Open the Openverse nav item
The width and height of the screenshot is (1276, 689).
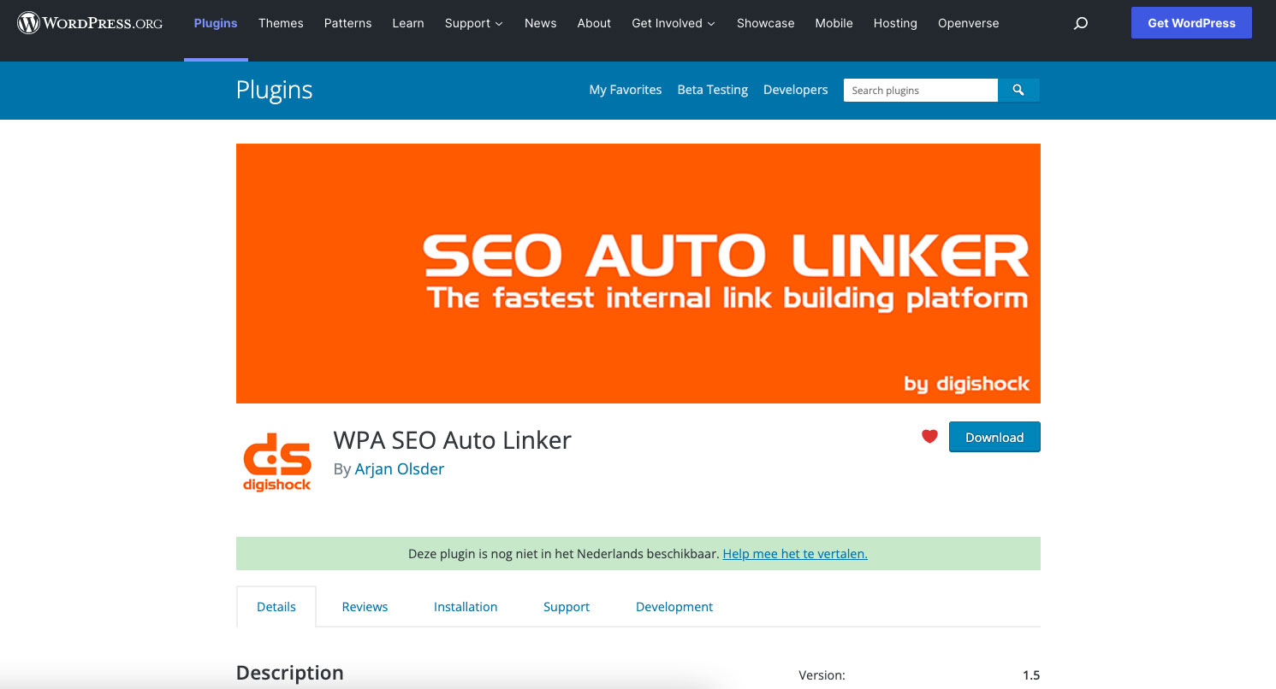tap(968, 23)
